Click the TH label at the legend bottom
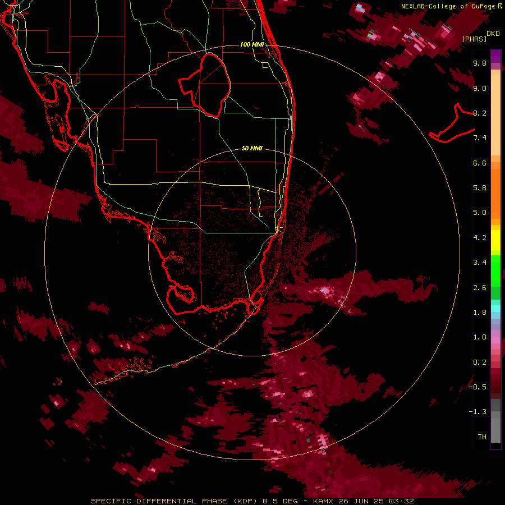The width and height of the screenshot is (505, 505). [x=482, y=437]
